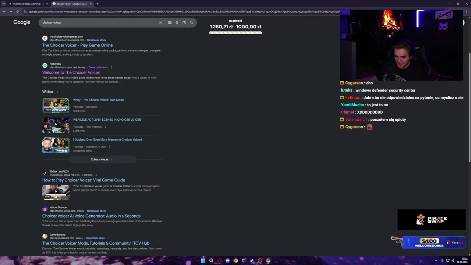This screenshot has height=265, width=471.
Task: Open Windows taskbar search
Action: click(x=211, y=261)
